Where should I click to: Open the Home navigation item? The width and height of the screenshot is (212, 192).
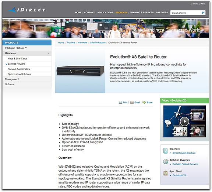pos(78,13)
